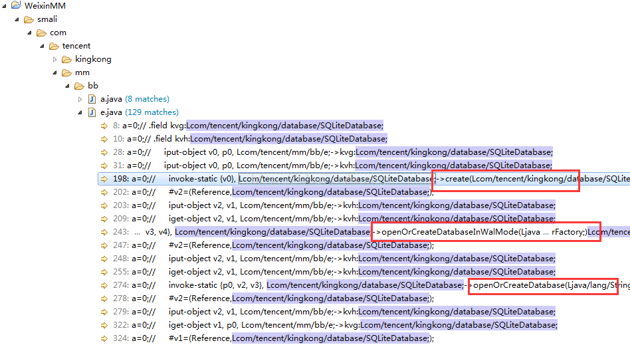
Task: Click the com folder icon
Action: click(41, 33)
